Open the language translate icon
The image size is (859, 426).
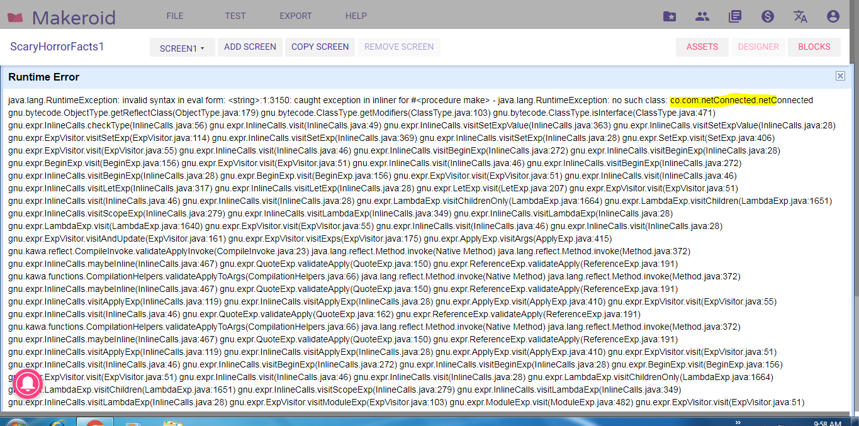click(x=800, y=16)
